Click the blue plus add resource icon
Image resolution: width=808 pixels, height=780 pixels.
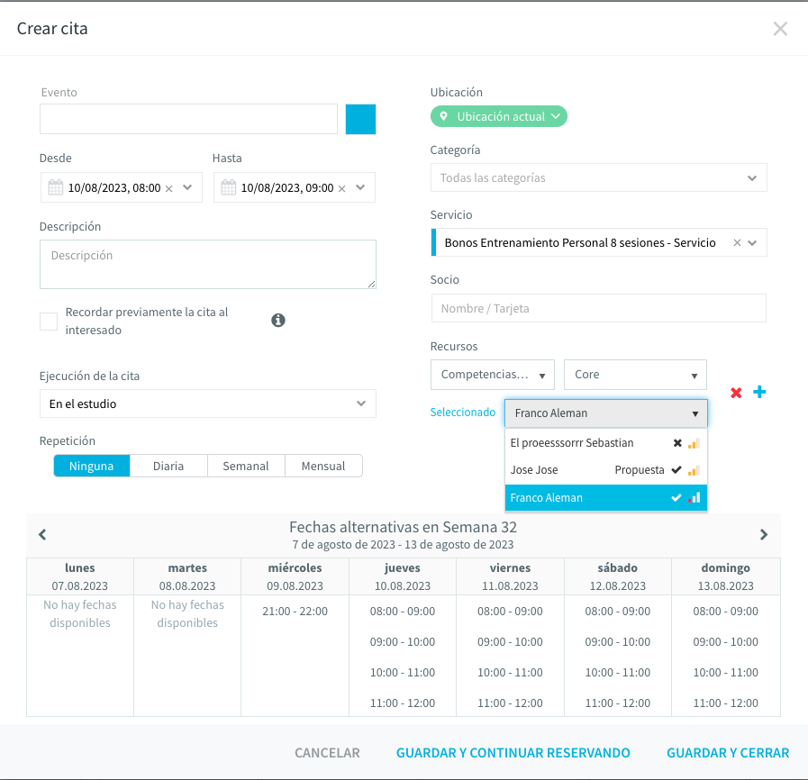point(759,392)
